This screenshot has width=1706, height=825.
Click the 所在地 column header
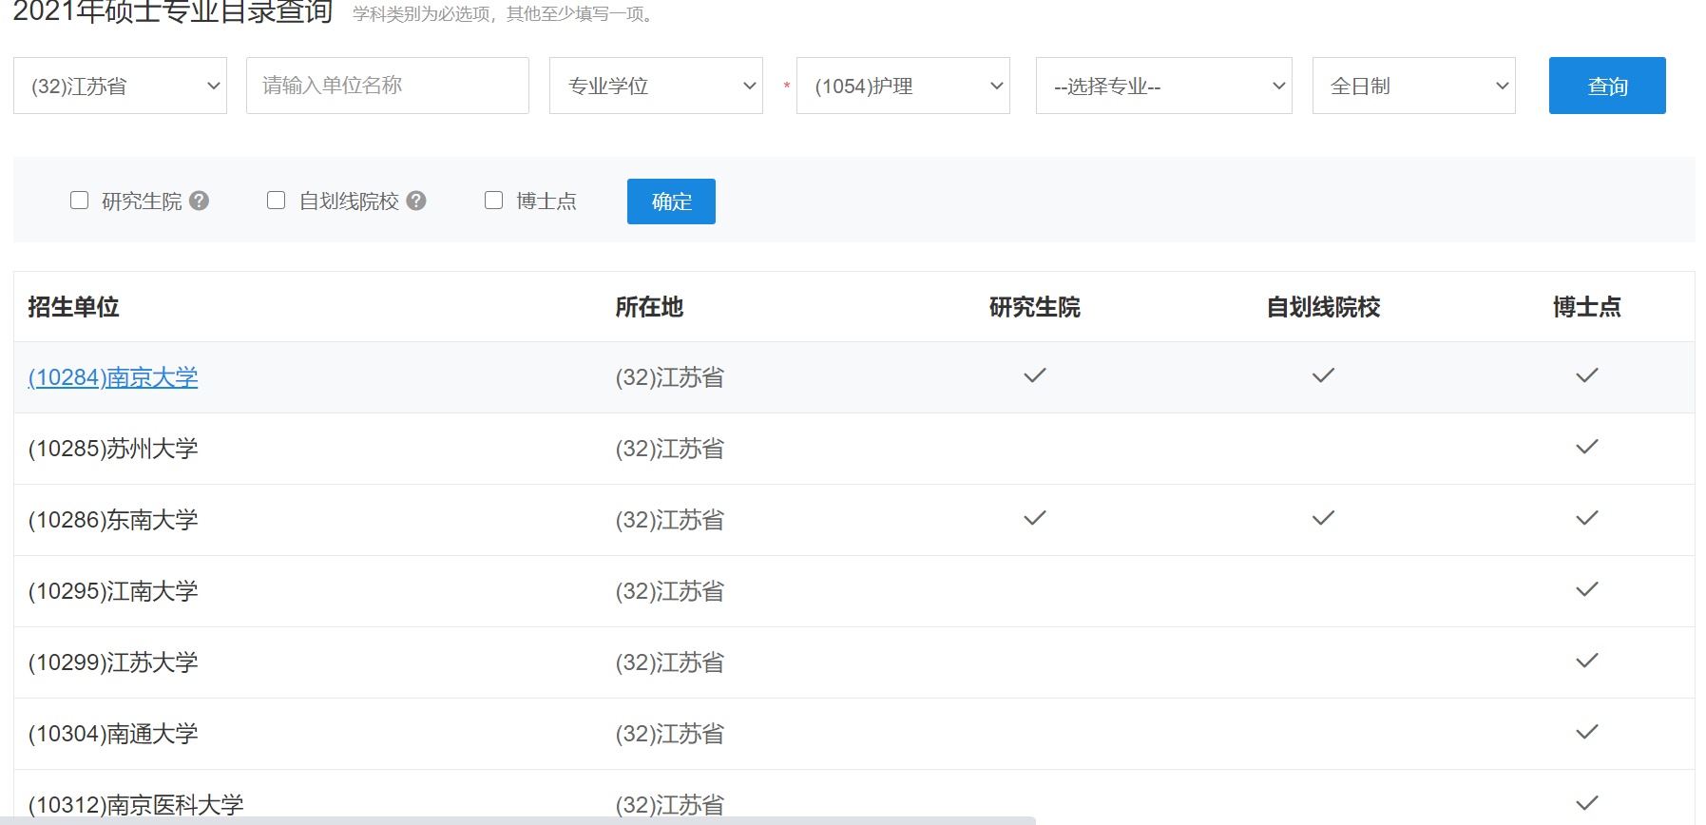tap(649, 307)
